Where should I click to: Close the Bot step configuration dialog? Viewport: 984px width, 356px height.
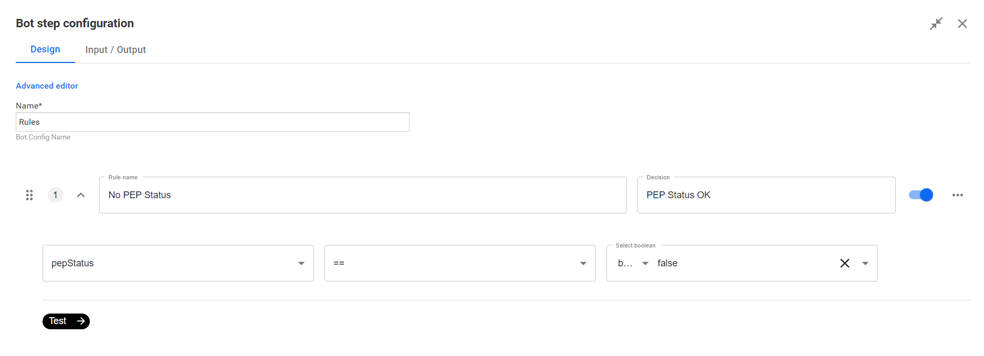click(x=962, y=24)
